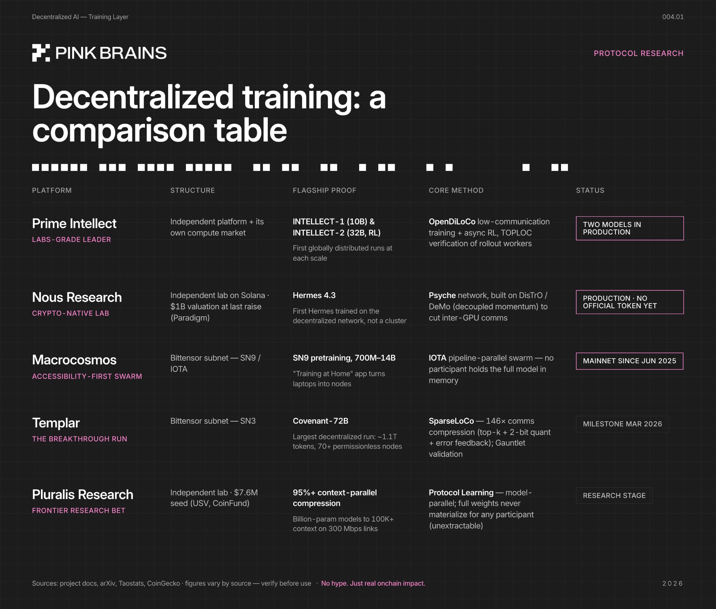The image size is (716, 609).
Task: Click the OpenDiLoCo method description
Action: tap(489, 233)
